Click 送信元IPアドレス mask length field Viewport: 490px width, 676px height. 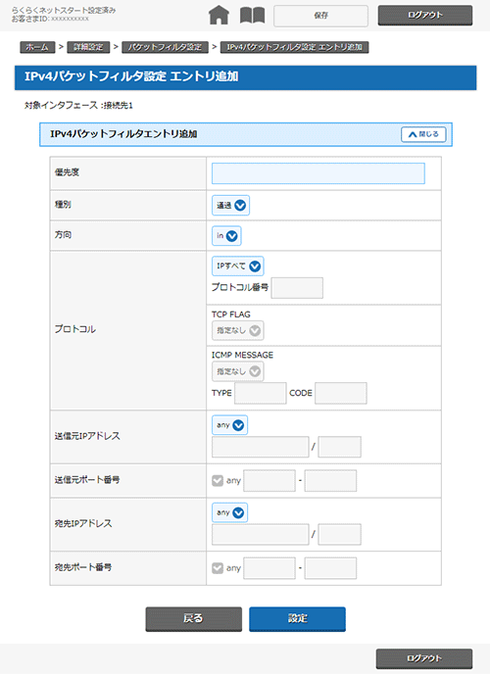339,447
